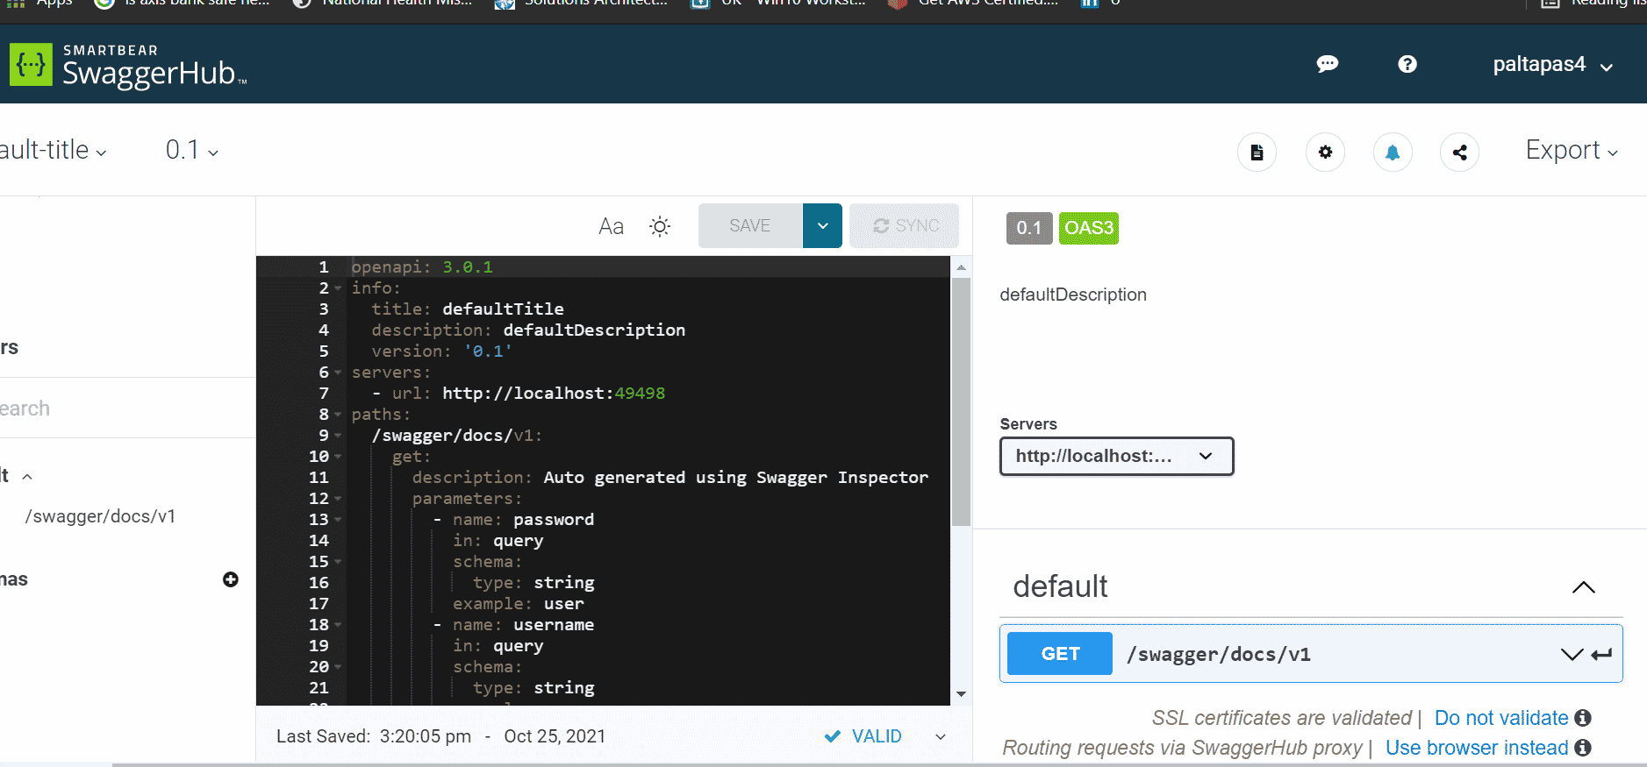Click the share API icon
The height and width of the screenshot is (767, 1647).
(1460, 153)
